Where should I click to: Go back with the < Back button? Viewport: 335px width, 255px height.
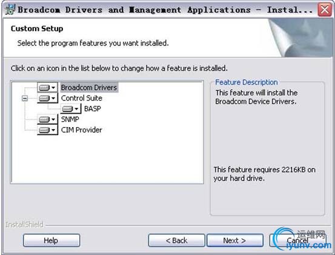[x=176, y=240]
